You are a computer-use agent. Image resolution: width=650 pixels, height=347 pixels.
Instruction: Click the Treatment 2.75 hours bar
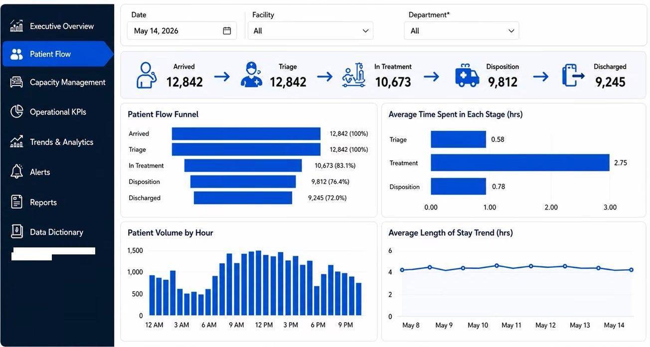coord(520,163)
